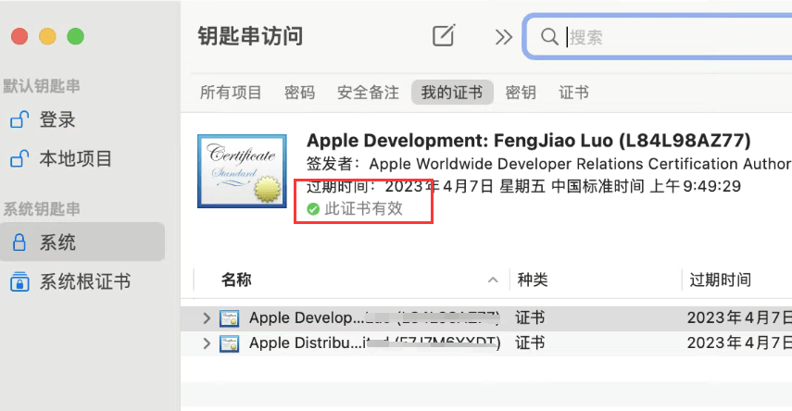Select the Apple Develop... row name

[x=374, y=318]
